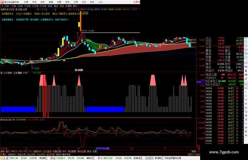The image size is (248, 160).
Task: Switch indicator to VOL-TDX
Action: [x=23, y=151]
